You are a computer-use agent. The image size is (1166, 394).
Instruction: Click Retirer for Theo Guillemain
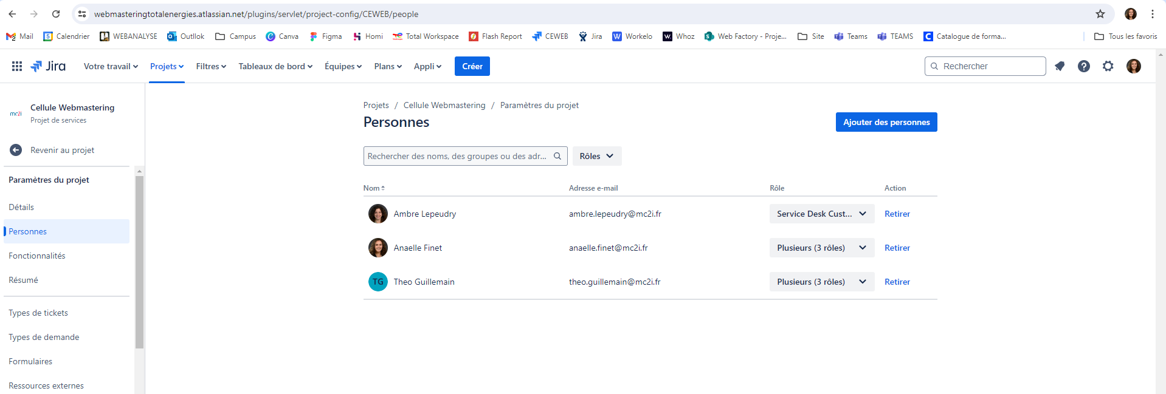point(897,282)
